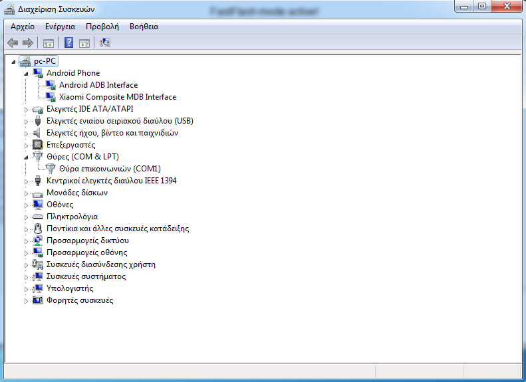Expand the Φορητές συσκευές category
Viewport: 526px width, 382px height.
pyautogui.click(x=26, y=301)
